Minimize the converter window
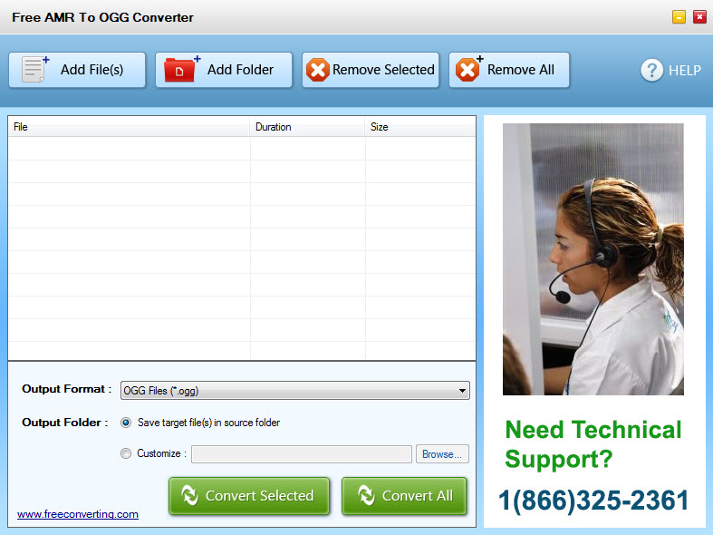This screenshot has width=713, height=535. (679, 17)
